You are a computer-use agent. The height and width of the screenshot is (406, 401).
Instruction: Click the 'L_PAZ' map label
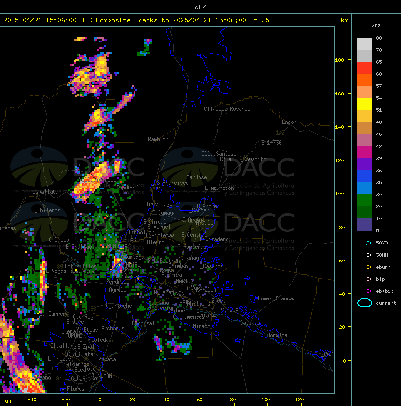point(325,354)
